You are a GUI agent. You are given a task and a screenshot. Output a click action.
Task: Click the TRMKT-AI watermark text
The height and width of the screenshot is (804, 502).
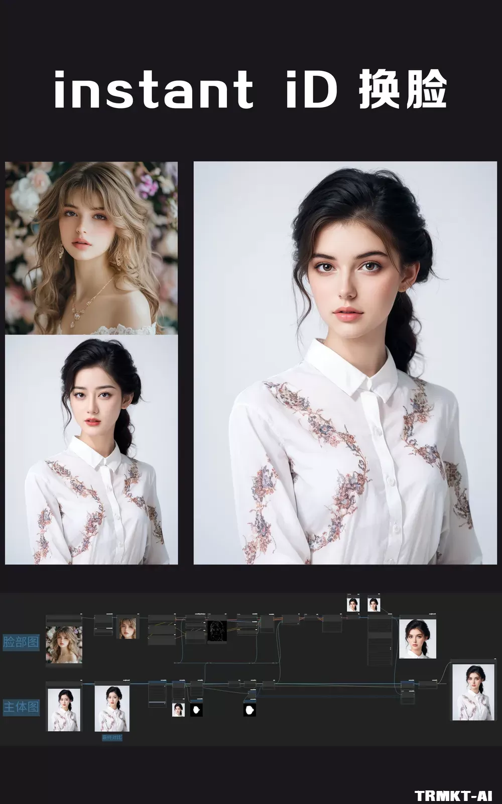[x=454, y=795]
